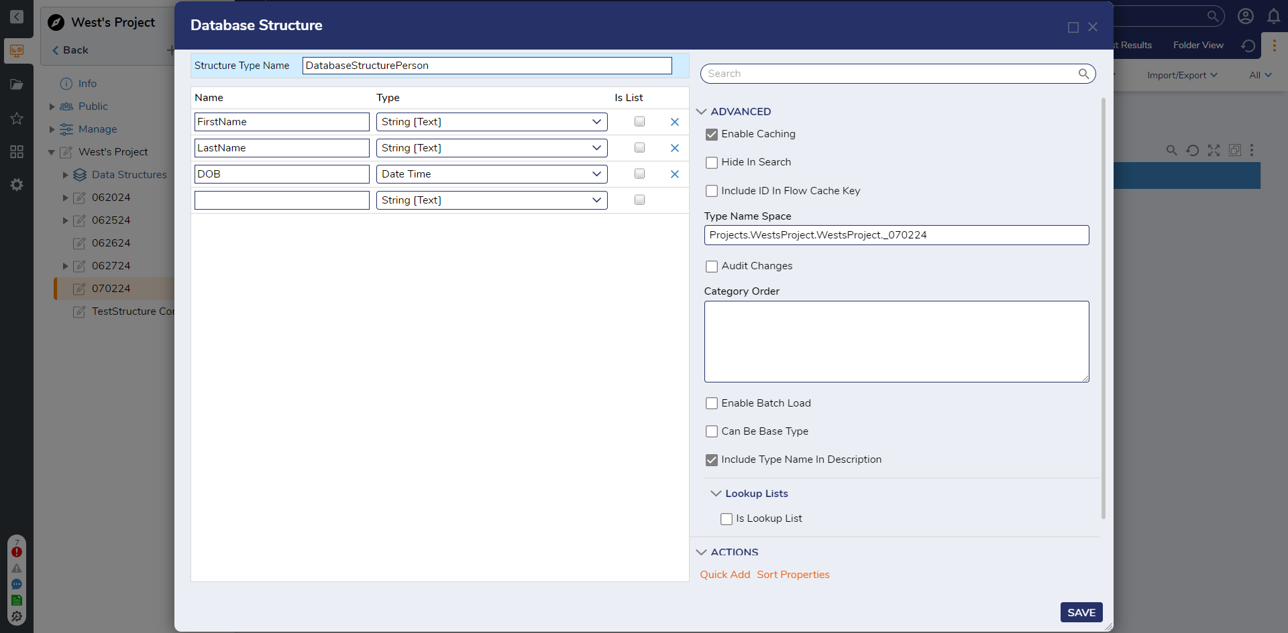Viewport: 1288px width, 633px height.
Task: Collapse the ADVANCED section
Action: pos(702,112)
